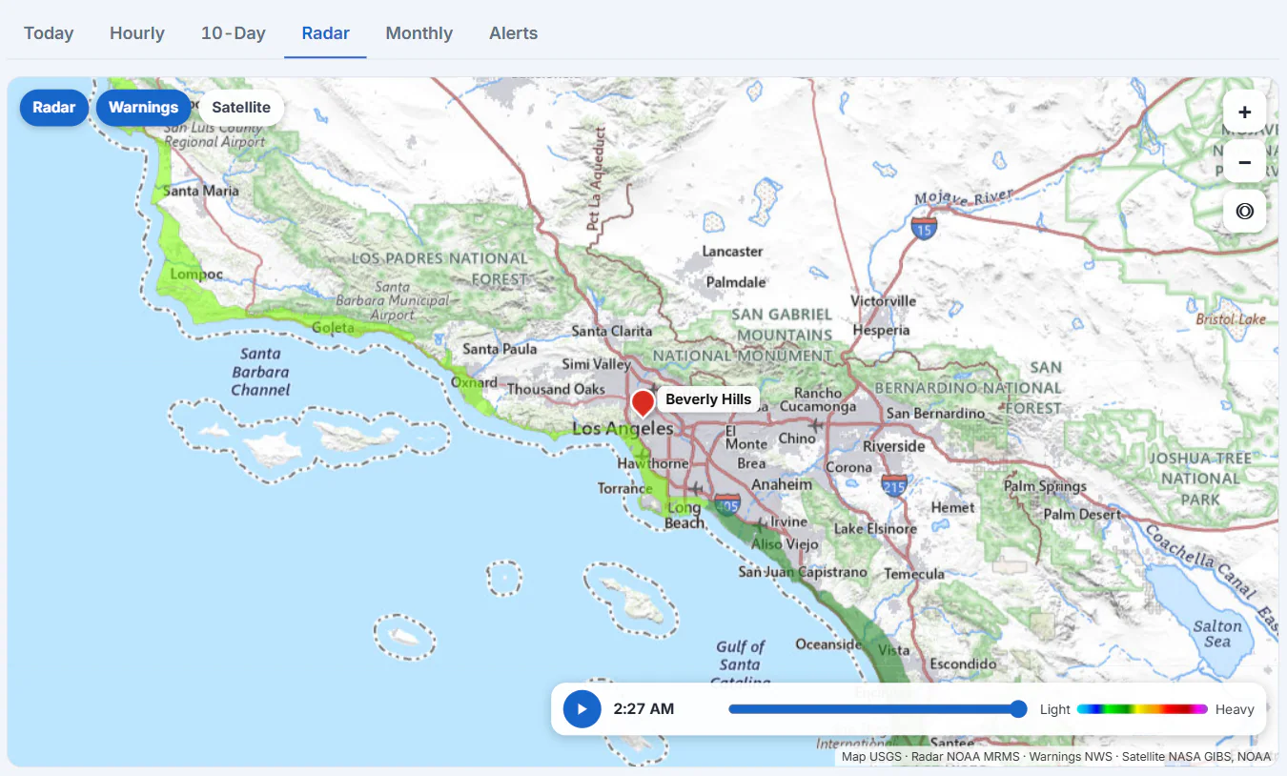The height and width of the screenshot is (776, 1287).
Task: Zoom out of the map
Action: [1244, 162]
